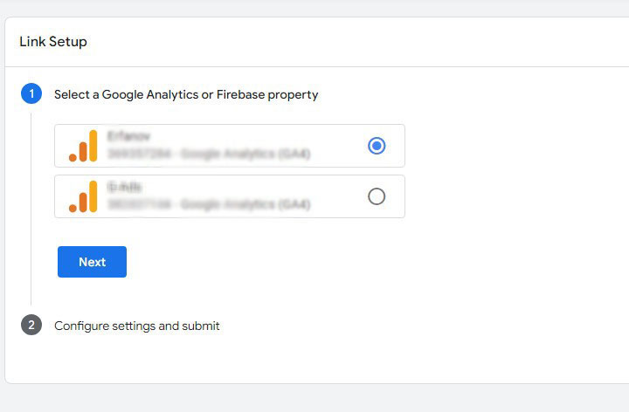Select the second property's empty radio button

click(x=377, y=196)
